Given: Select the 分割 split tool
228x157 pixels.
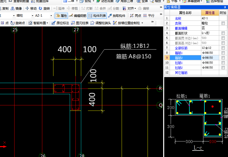Looking at the screenshot, I should 113,9.
